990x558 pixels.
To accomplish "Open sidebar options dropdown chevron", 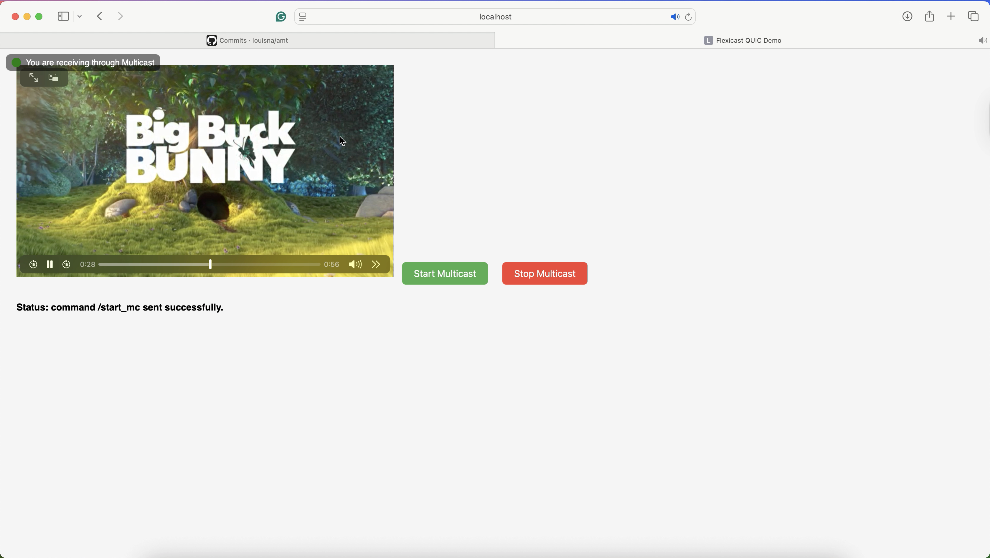I will click(80, 17).
